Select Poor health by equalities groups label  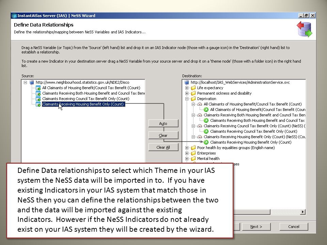236,147
